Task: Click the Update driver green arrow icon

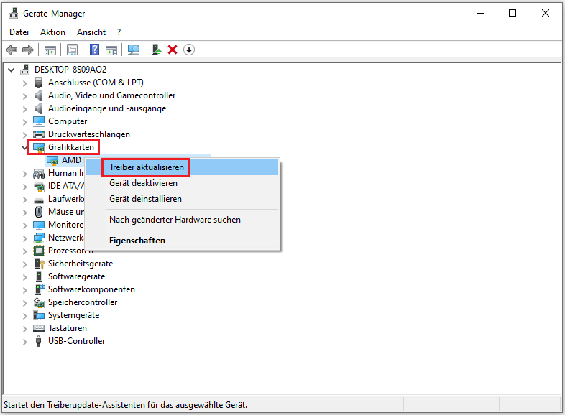Action: click(x=157, y=50)
